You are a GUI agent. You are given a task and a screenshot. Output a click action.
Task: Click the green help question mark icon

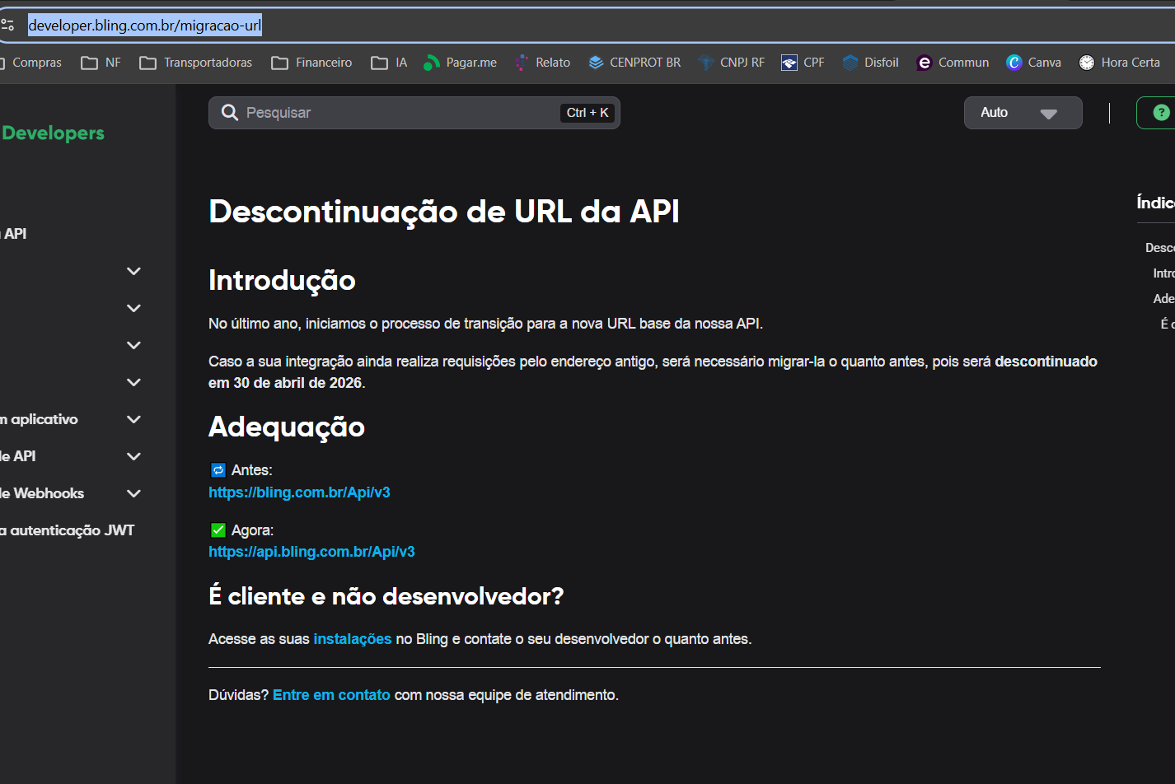point(1160,113)
